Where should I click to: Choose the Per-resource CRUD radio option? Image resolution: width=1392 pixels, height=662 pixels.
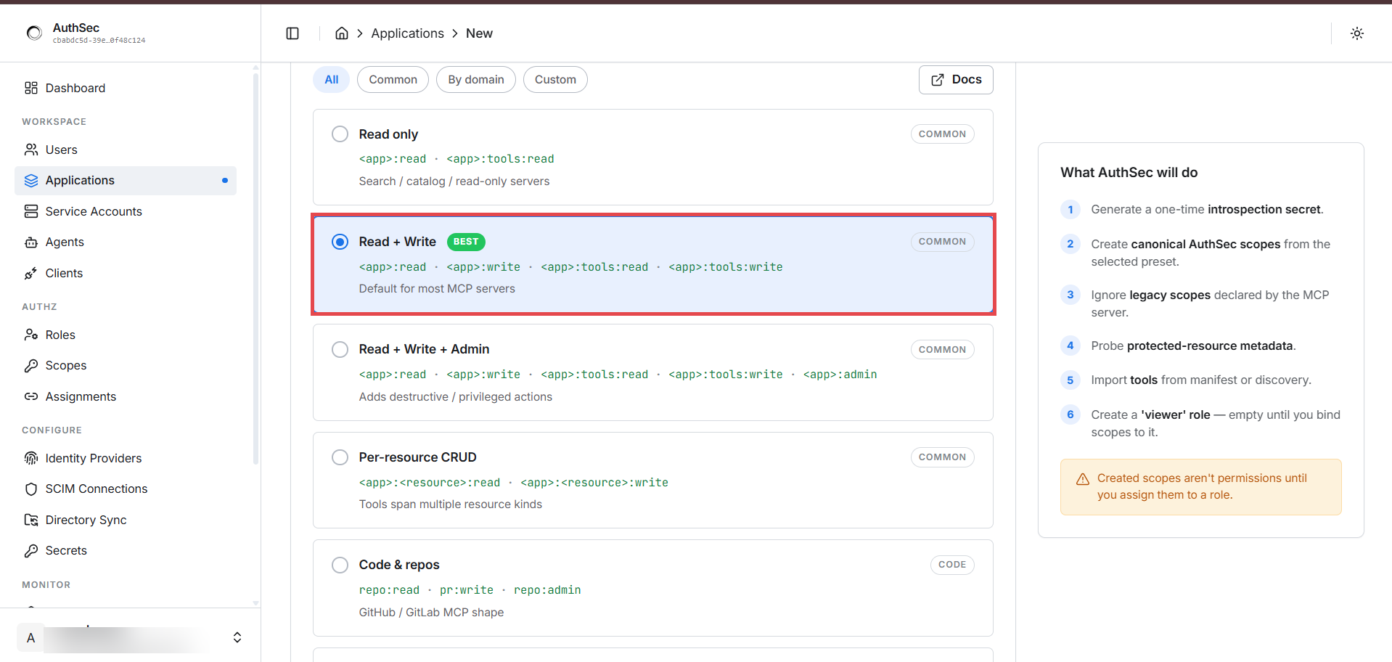(x=340, y=457)
